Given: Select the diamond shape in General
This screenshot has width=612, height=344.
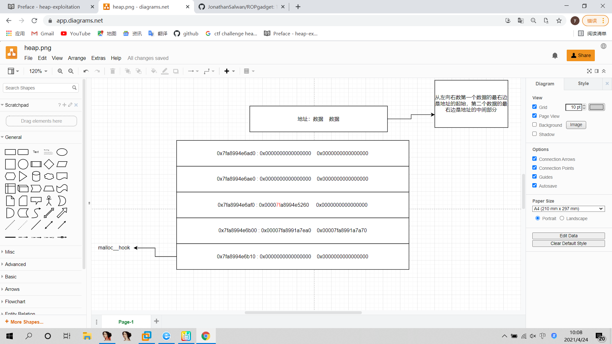Looking at the screenshot, I should pos(49,164).
